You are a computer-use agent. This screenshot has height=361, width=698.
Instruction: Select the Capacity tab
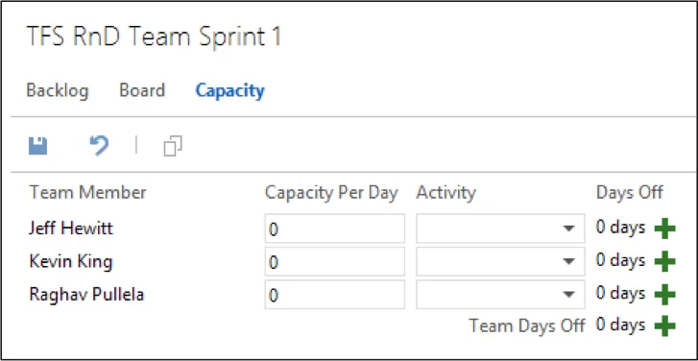click(230, 91)
